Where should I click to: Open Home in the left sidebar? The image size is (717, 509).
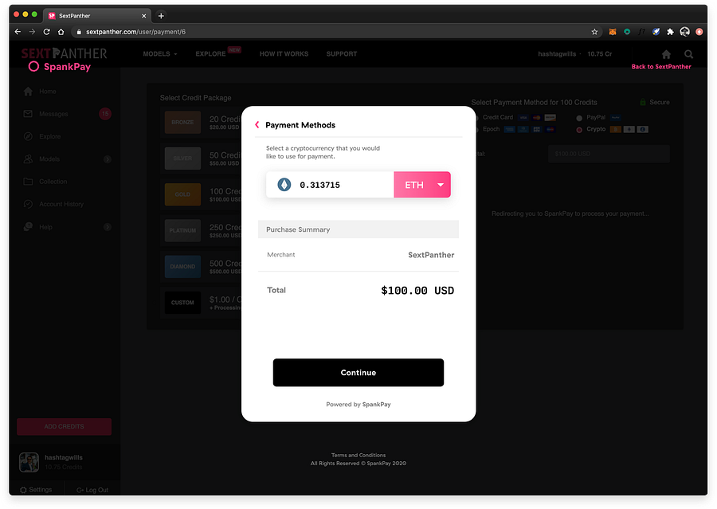(x=48, y=92)
